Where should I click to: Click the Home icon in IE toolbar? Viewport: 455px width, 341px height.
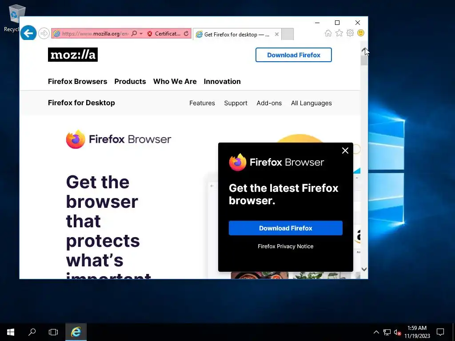click(x=328, y=33)
